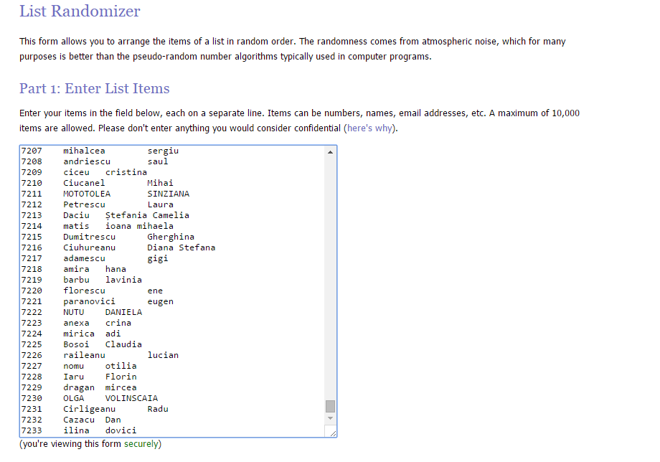Click the List Randomizer heading
Screen dimensions: 660x462
click(80, 11)
